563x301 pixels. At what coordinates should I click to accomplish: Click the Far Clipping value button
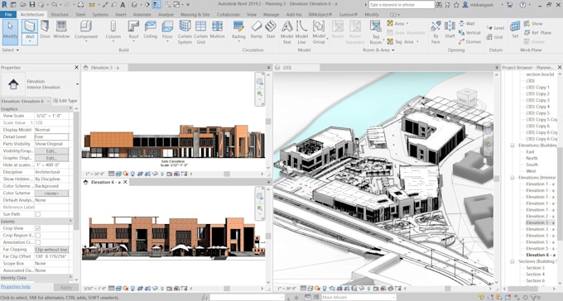coord(51,250)
